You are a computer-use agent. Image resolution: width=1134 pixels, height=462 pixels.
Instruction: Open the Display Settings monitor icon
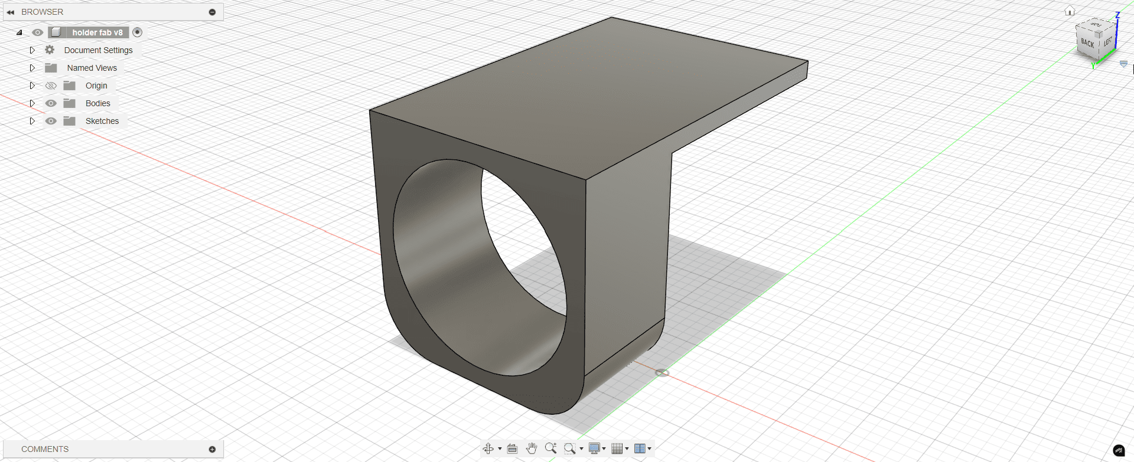coord(594,448)
